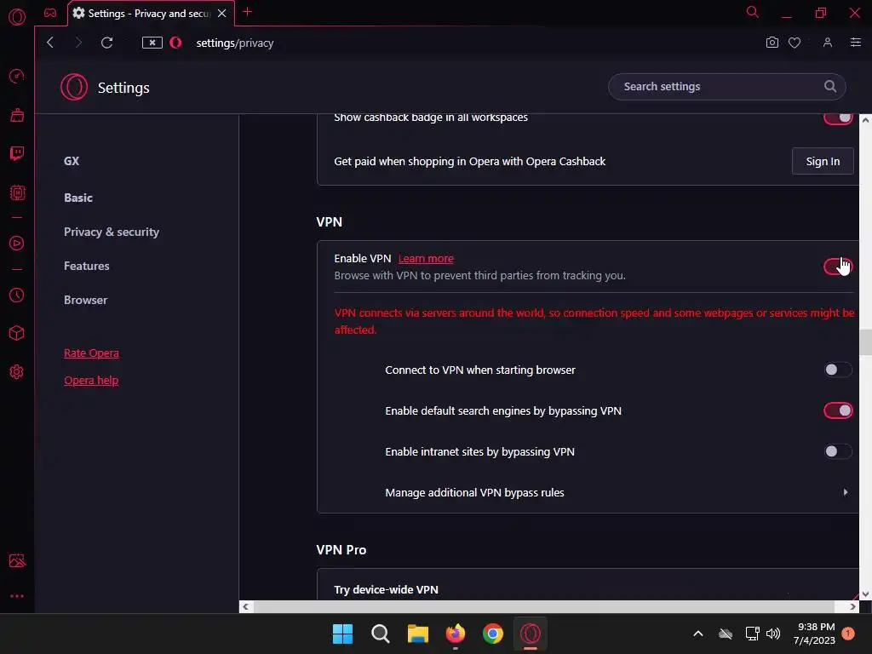Toggle the Enable VPN switch
872x654 pixels.
tap(838, 267)
